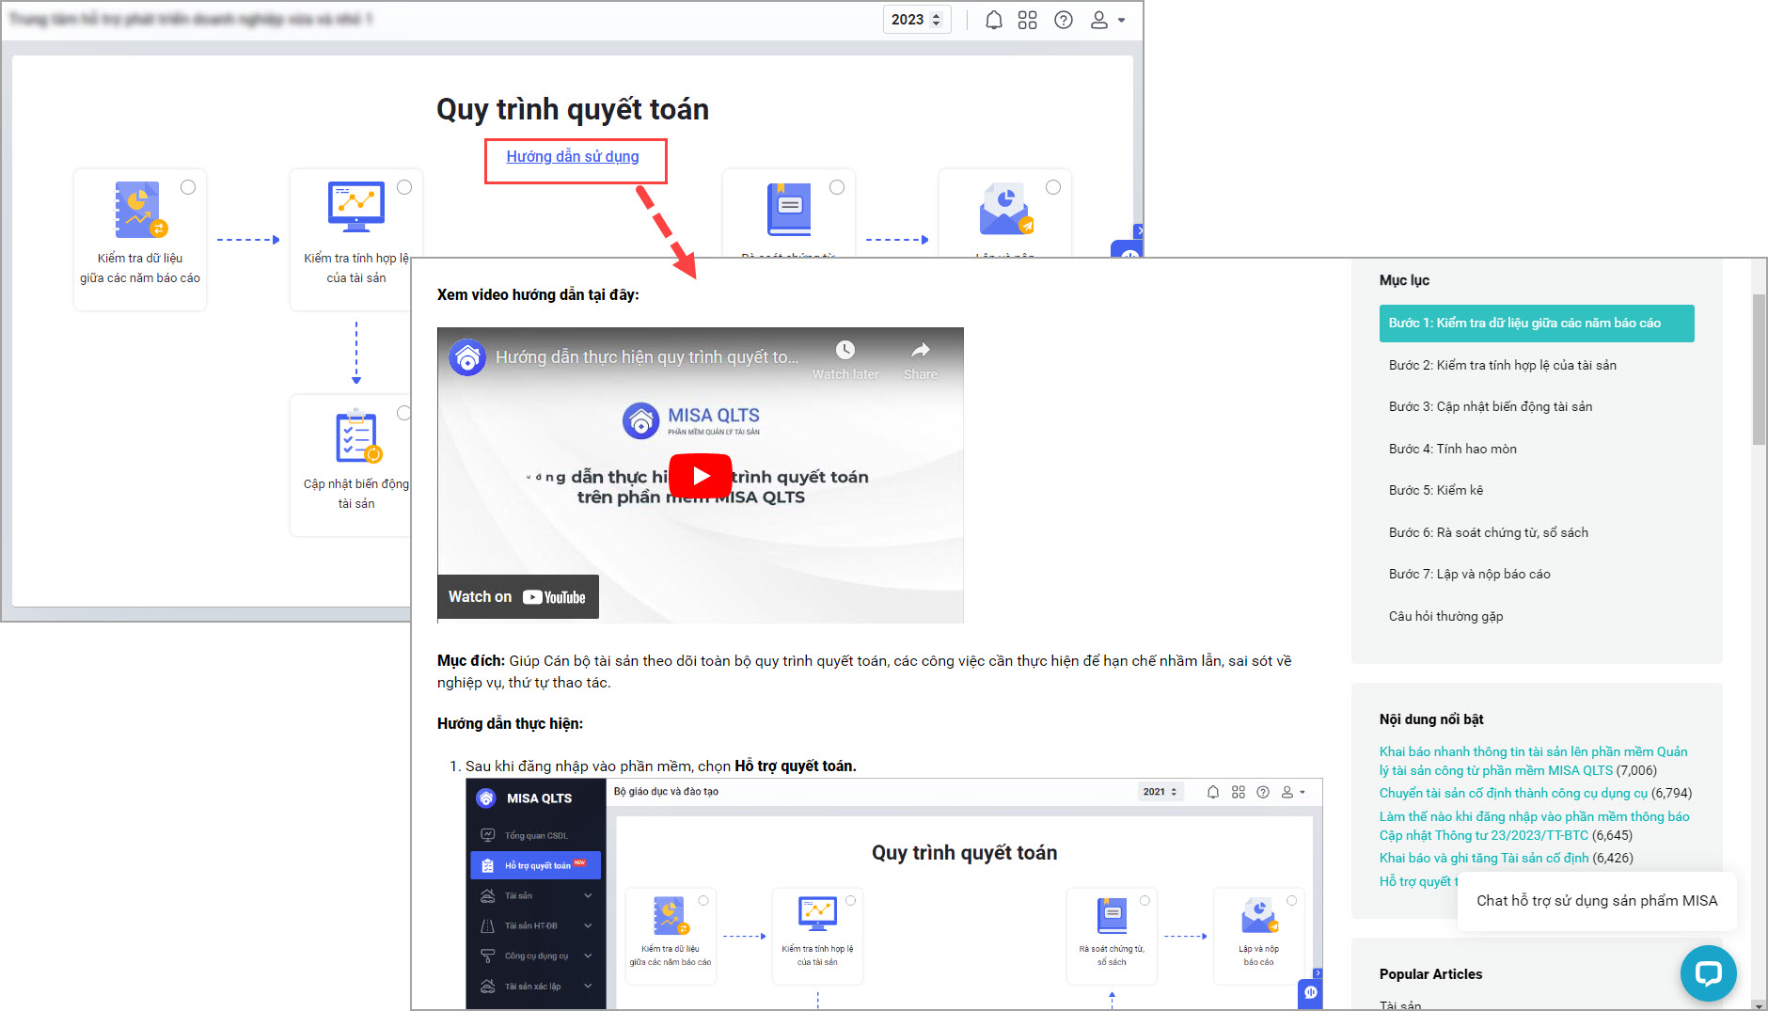
Task: Go to 'Bước 2: Kiểm tra tính hợp lệ của tài sản'
Action: [1503, 365]
